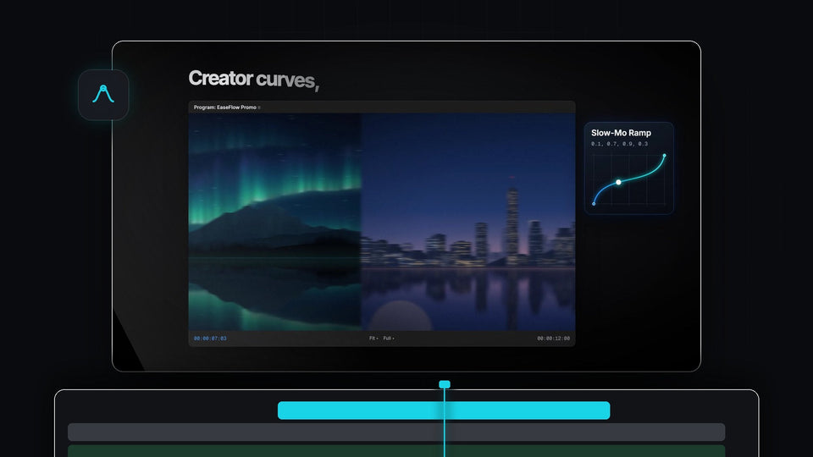813x457 pixels.
Task: Click the aurora footage in the program monitor
Action: pos(274,222)
